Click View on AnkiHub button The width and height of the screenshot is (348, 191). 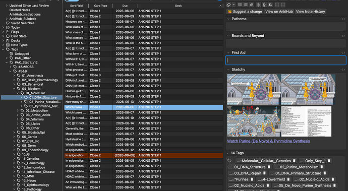coord(279,12)
